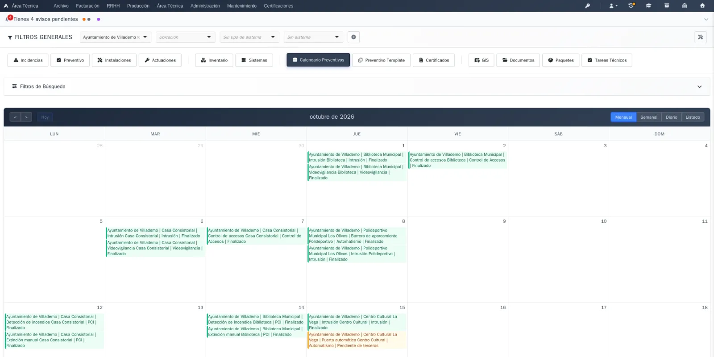Open the Inventario section

click(214, 60)
